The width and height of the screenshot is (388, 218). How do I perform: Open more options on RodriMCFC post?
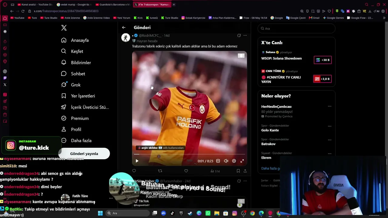click(x=245, y=35)
